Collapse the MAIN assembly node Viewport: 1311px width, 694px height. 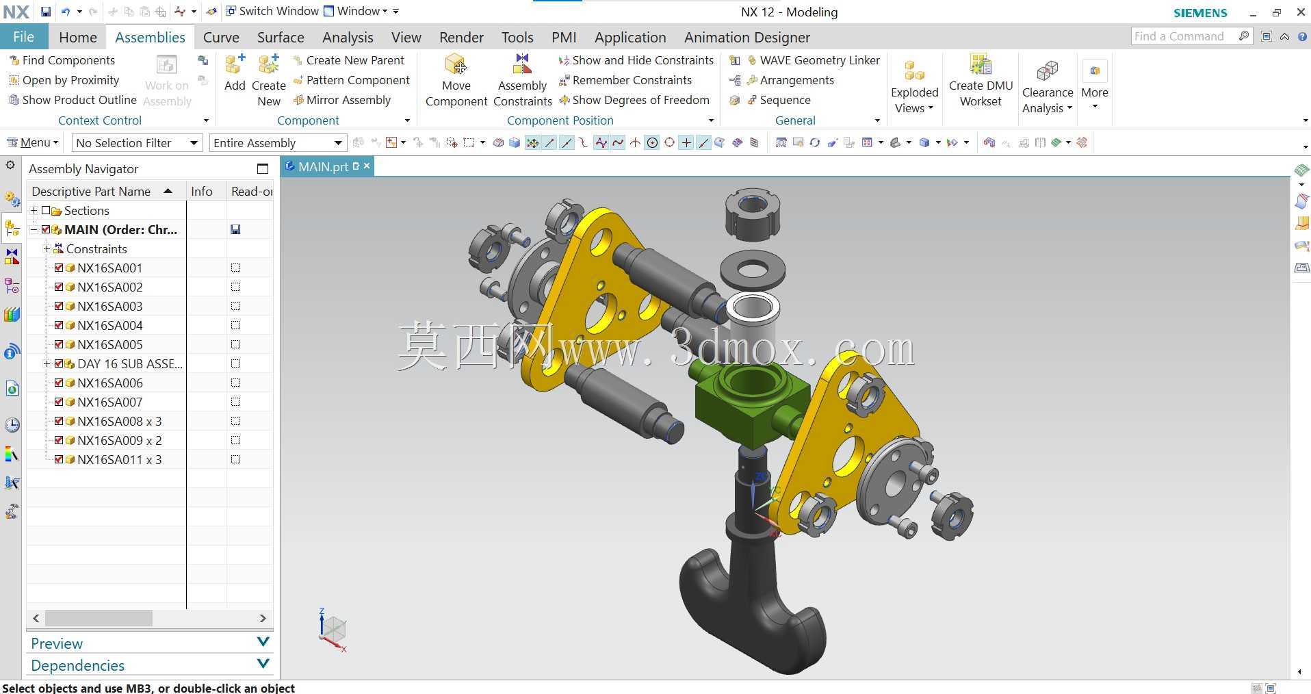(34, 229)
